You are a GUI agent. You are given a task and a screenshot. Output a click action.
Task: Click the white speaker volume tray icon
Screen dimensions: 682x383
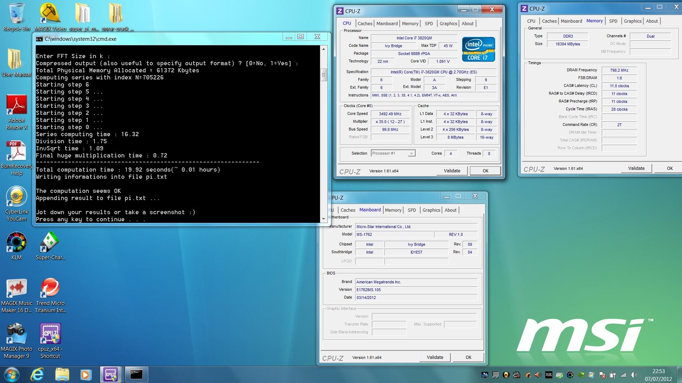pos(634,375)
